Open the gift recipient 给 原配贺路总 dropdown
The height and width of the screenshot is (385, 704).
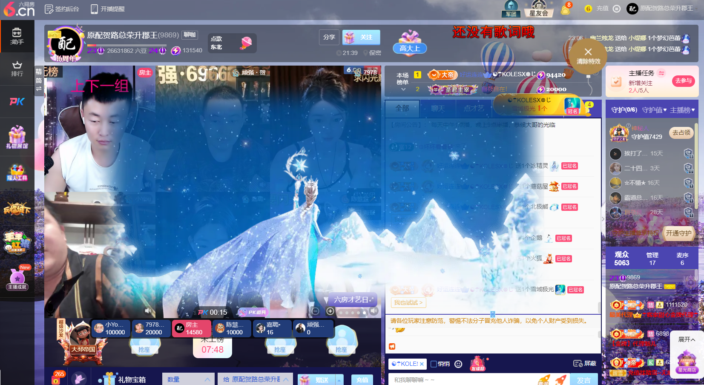tap(255, 379)
